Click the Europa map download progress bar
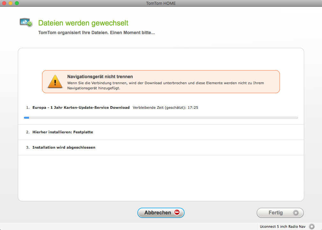Screen dimensions: 322x230 coord(161,118)
